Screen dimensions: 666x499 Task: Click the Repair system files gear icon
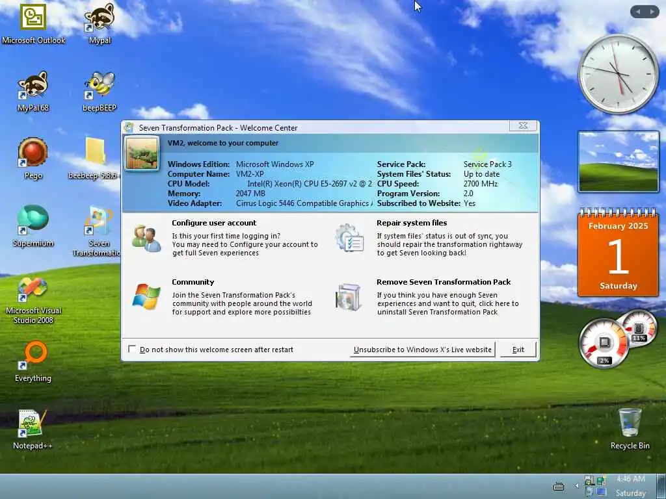pos(349,238)
